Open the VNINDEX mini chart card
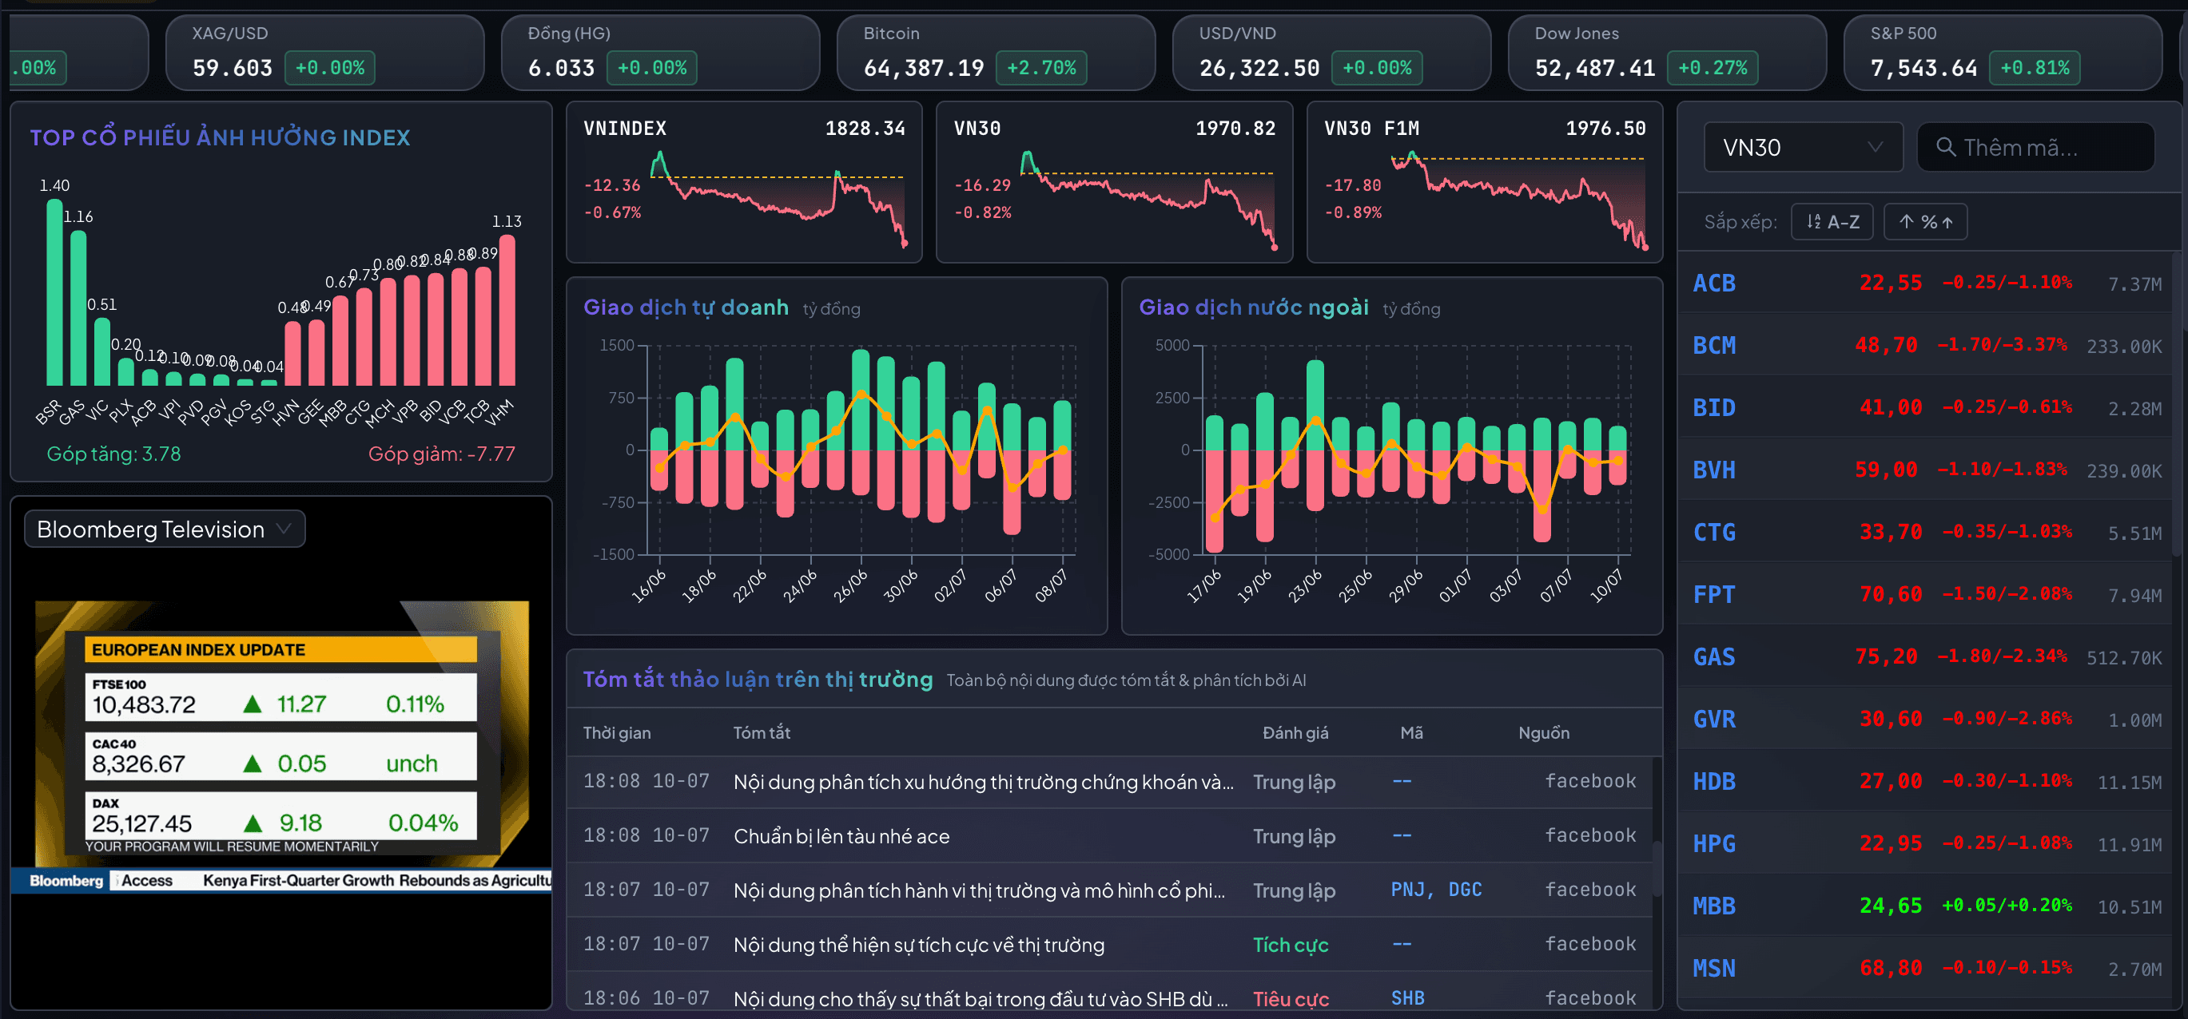 (x=744, y=182)
